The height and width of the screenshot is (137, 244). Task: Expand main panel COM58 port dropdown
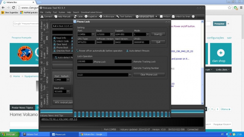pos(68,80)
